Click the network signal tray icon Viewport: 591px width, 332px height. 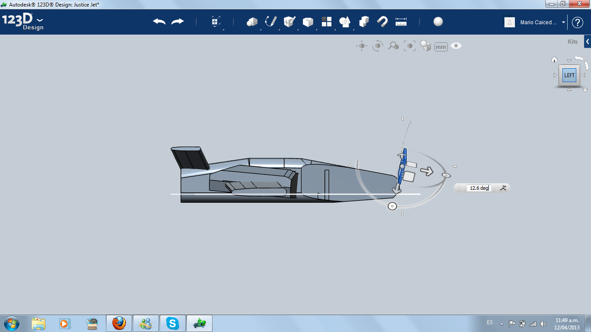click(533, 323)
